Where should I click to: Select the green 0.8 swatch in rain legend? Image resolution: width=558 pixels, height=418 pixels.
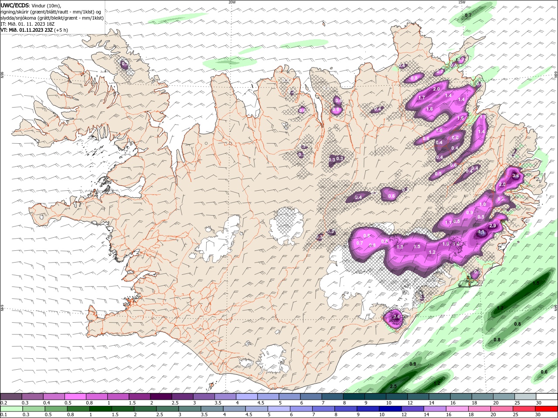point(78,409)
